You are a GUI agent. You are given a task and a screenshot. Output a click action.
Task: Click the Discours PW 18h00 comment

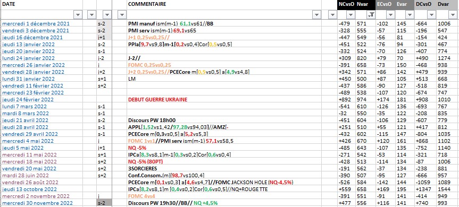click(224, 120)
